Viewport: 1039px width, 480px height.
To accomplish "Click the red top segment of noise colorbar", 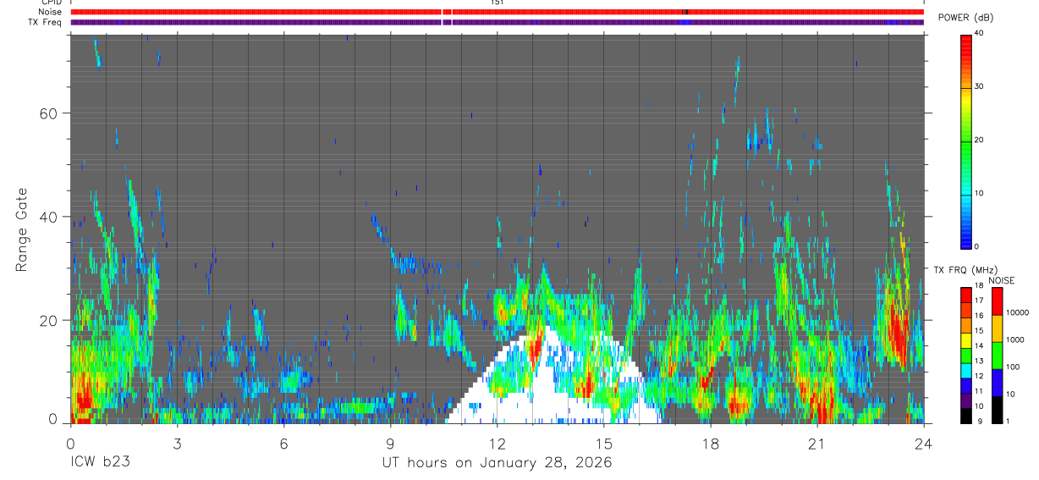I will click(x=997, y=301).
